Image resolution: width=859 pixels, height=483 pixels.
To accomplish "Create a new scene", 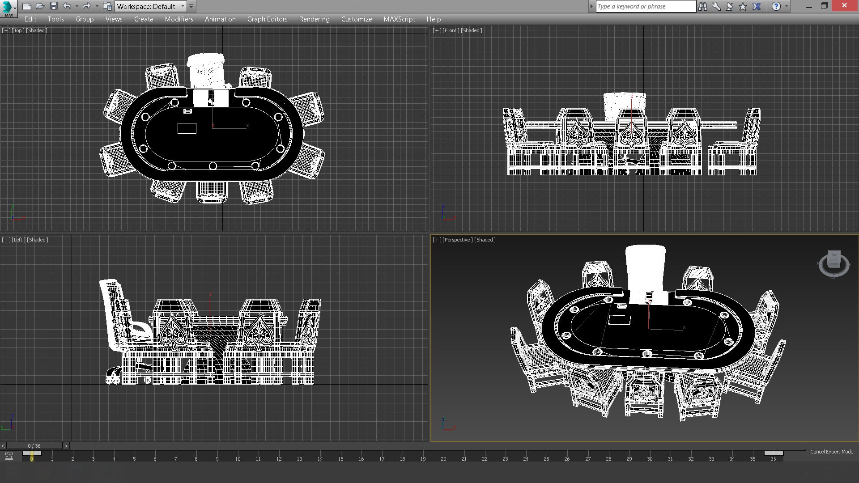I will coord(27,6).
